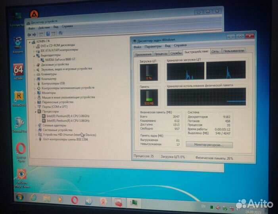Click the Память 533 МБ meter

tap(149, 97)
